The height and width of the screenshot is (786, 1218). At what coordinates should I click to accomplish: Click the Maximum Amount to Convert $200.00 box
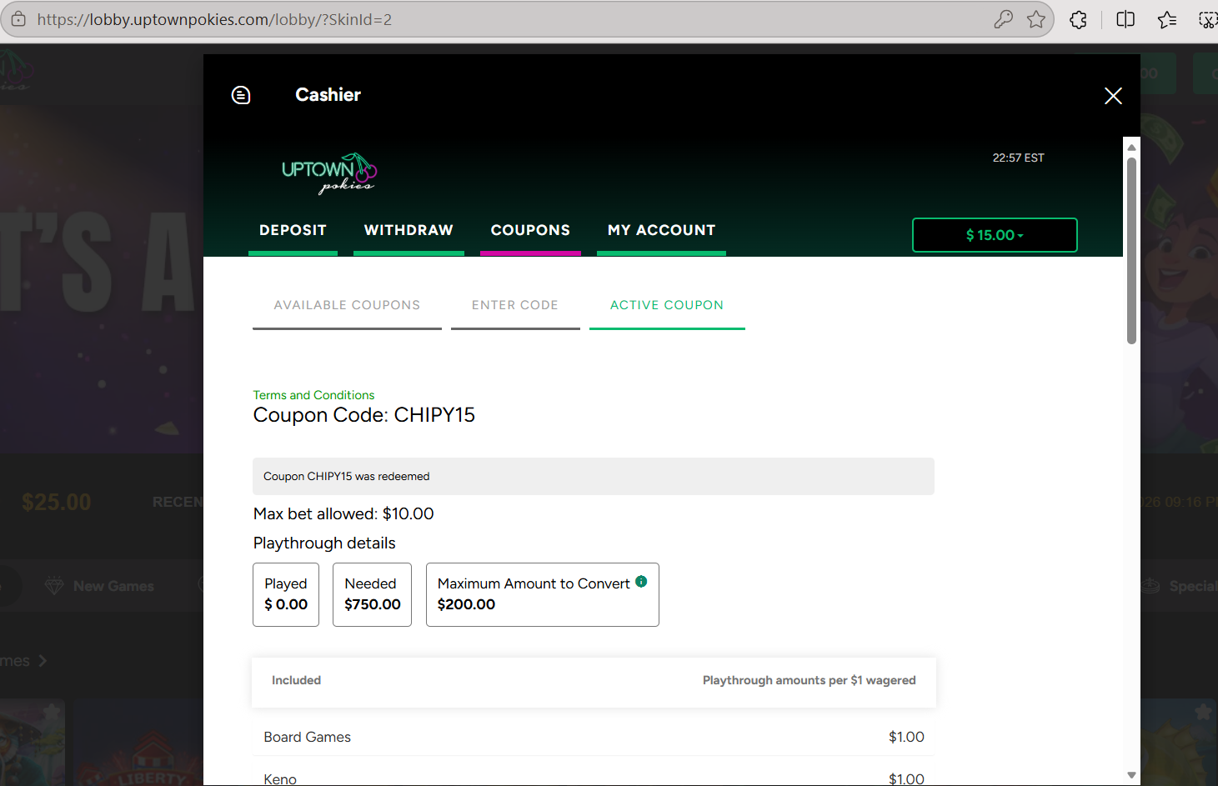point(543,594)
